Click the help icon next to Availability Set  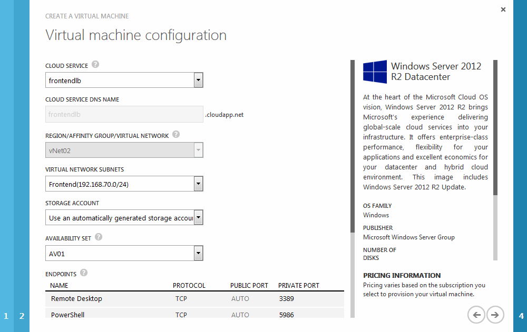(99, 237)
